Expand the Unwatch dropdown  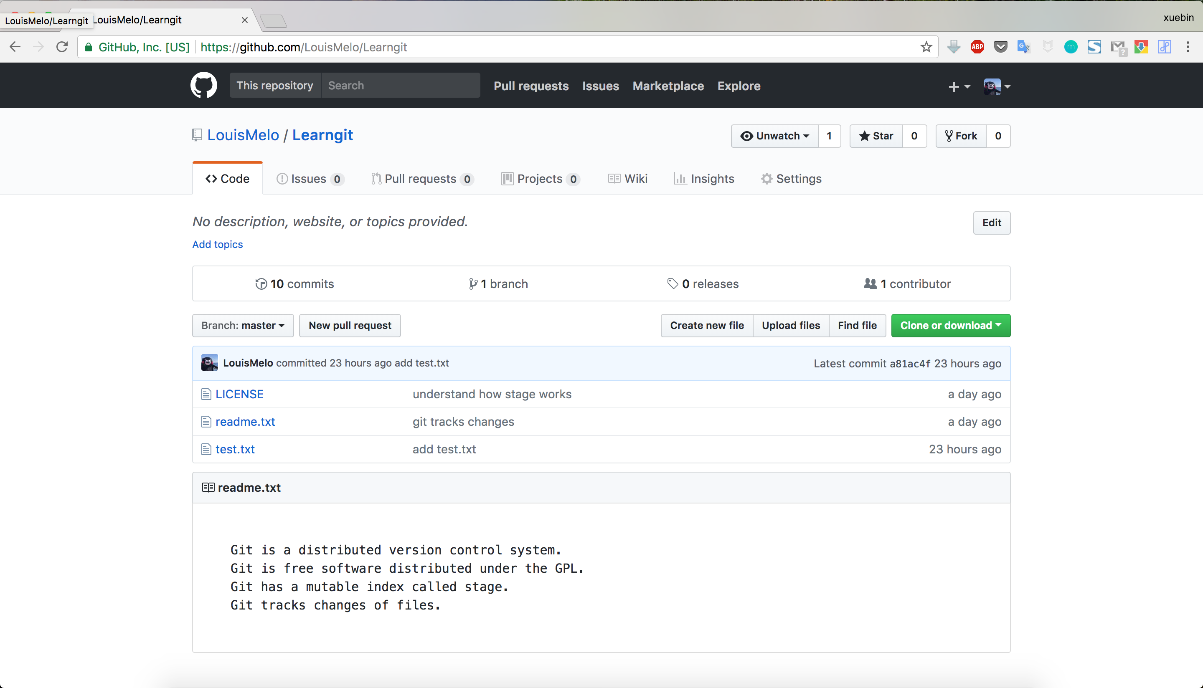tap(774, 136)
